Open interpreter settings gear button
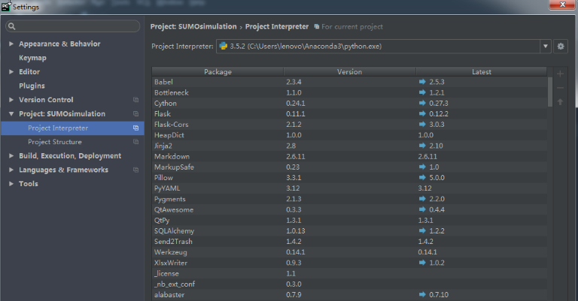Image resolution: width=578 pixels, height=301 pixels. click(x=560, y=47)
